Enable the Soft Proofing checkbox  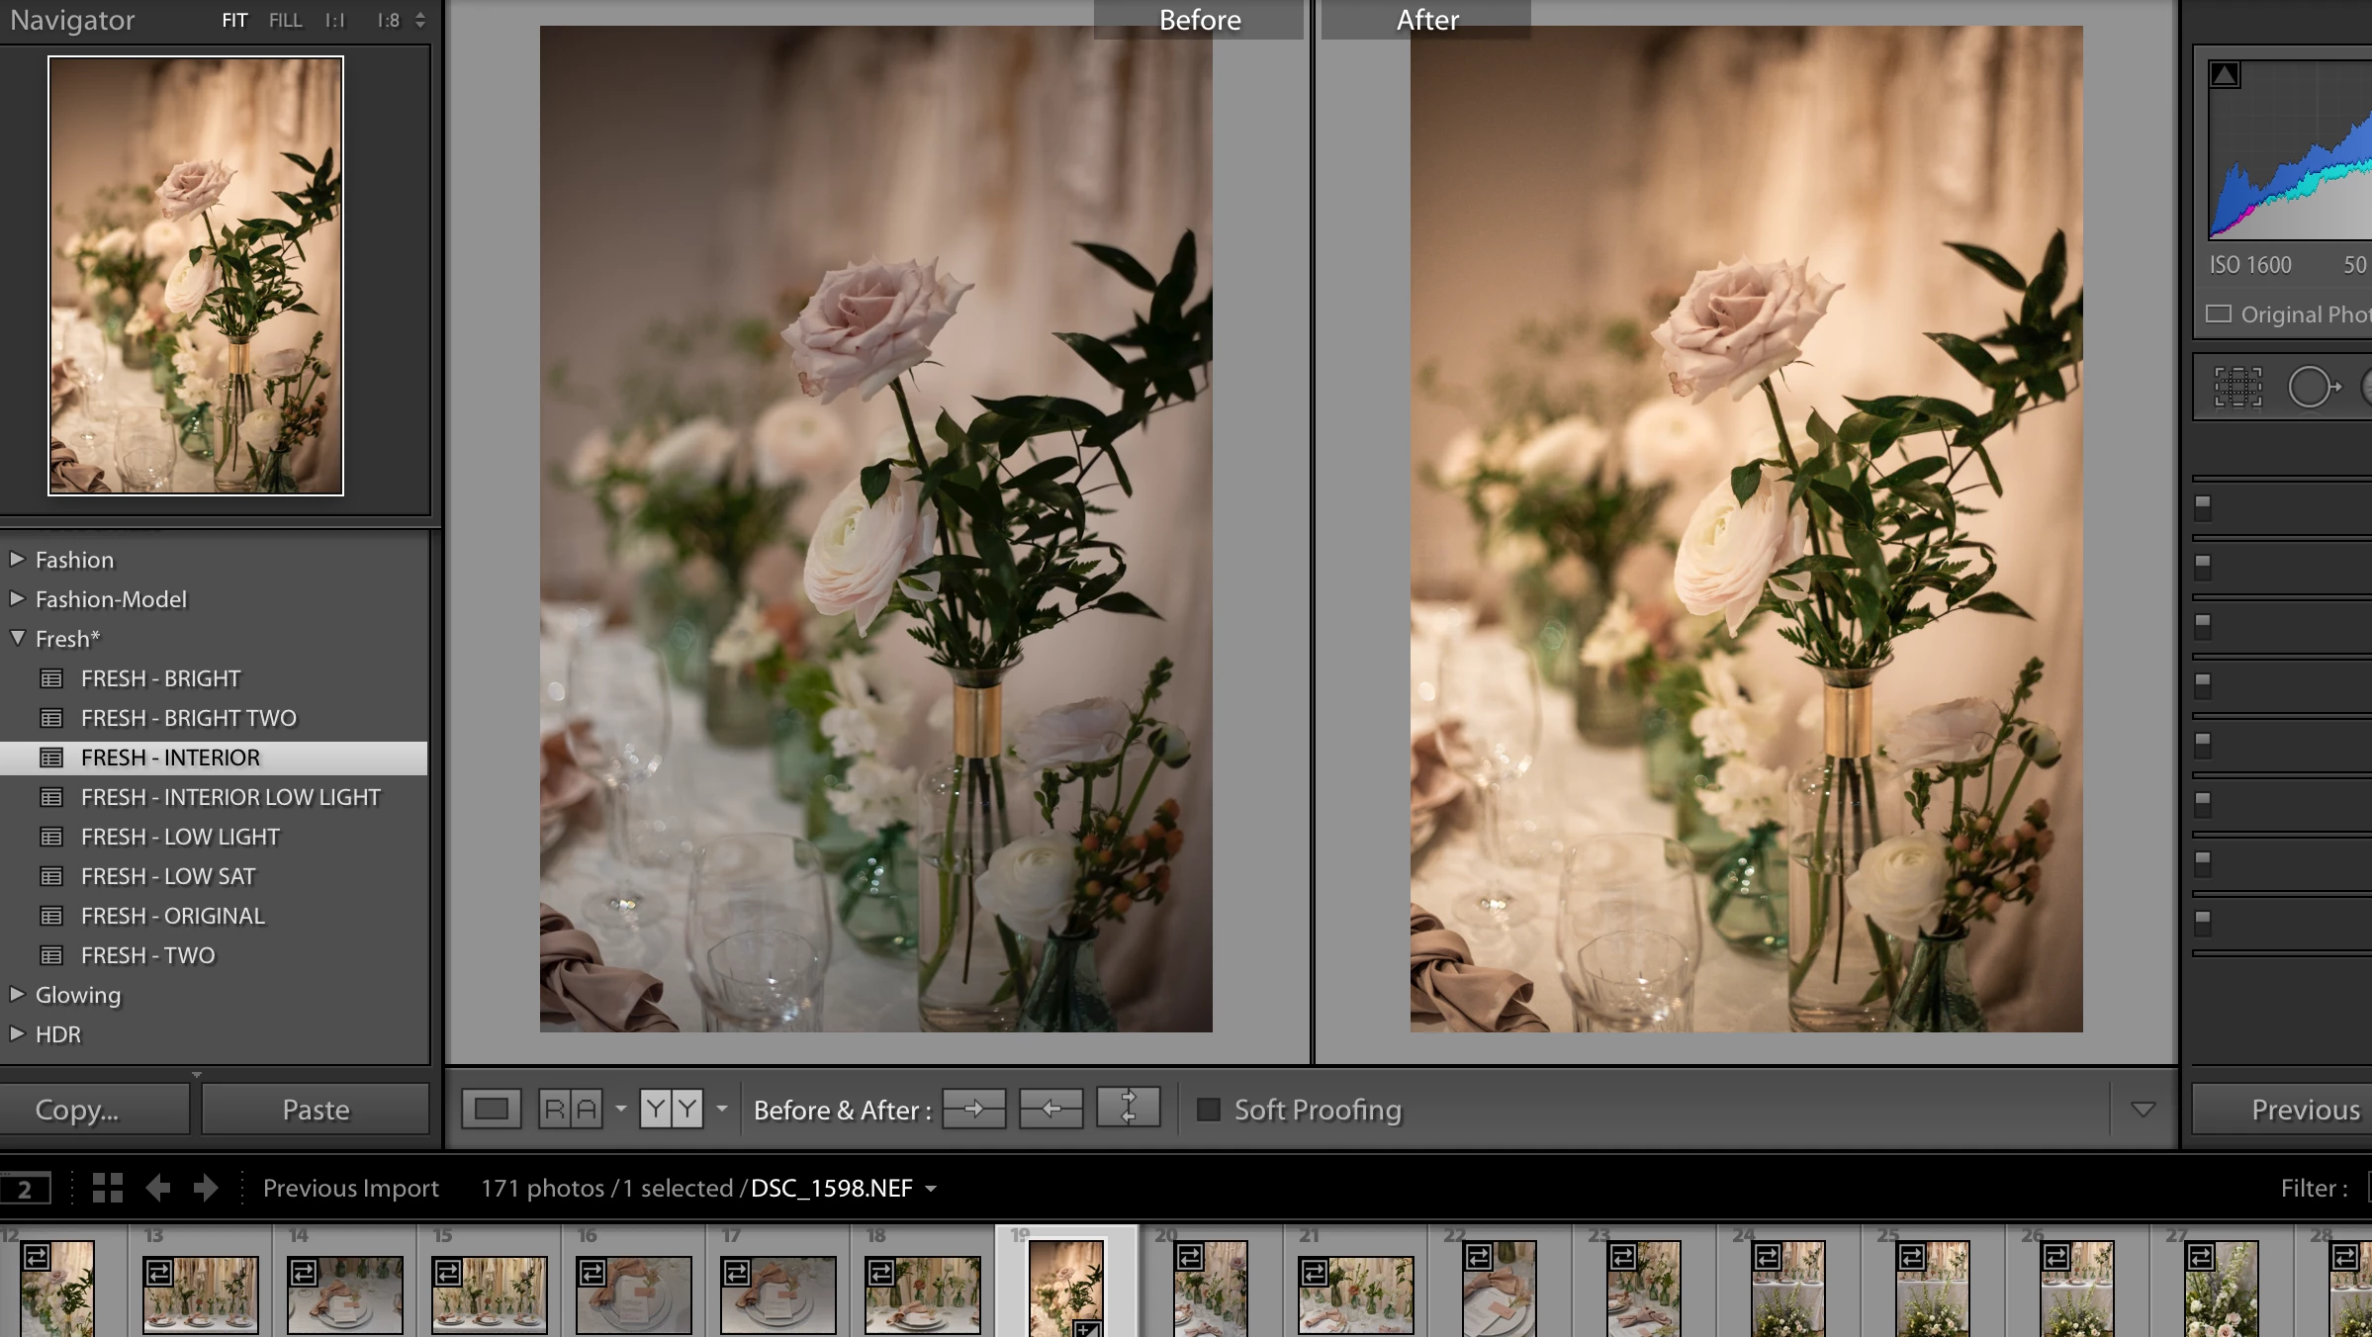1208,1110
